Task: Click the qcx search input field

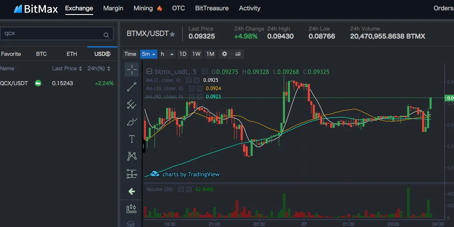Action: (x=56, y=33)
